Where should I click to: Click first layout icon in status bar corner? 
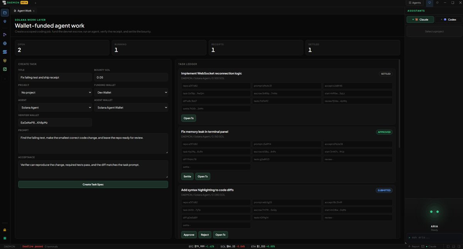pos(448,246)
